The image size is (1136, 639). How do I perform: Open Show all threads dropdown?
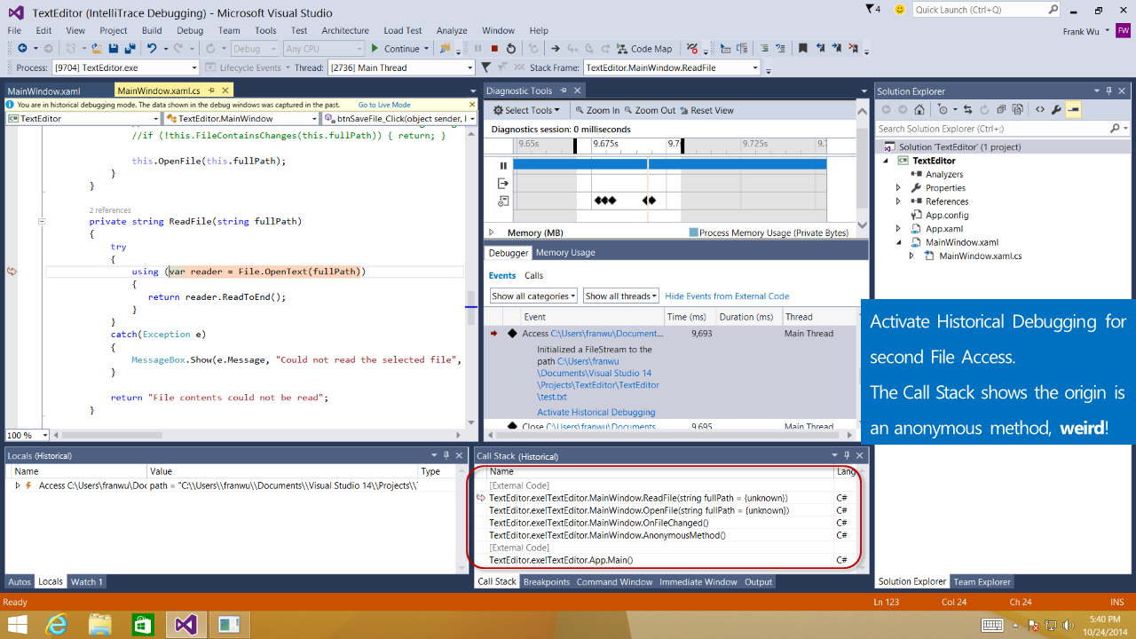coord(621,296)
